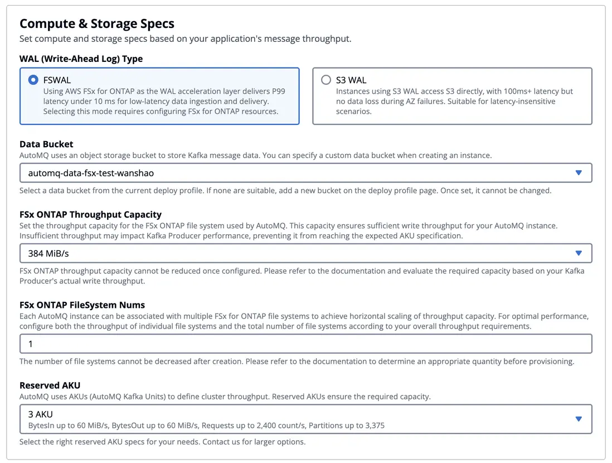Click the 3 AKU selection text

(40, 414)
